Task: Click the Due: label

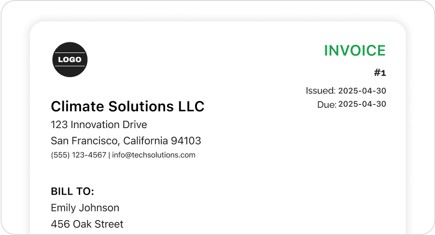Action: [326, 104]
